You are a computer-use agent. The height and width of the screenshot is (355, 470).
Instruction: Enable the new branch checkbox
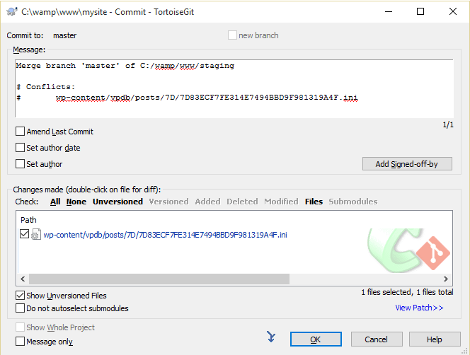232,35
